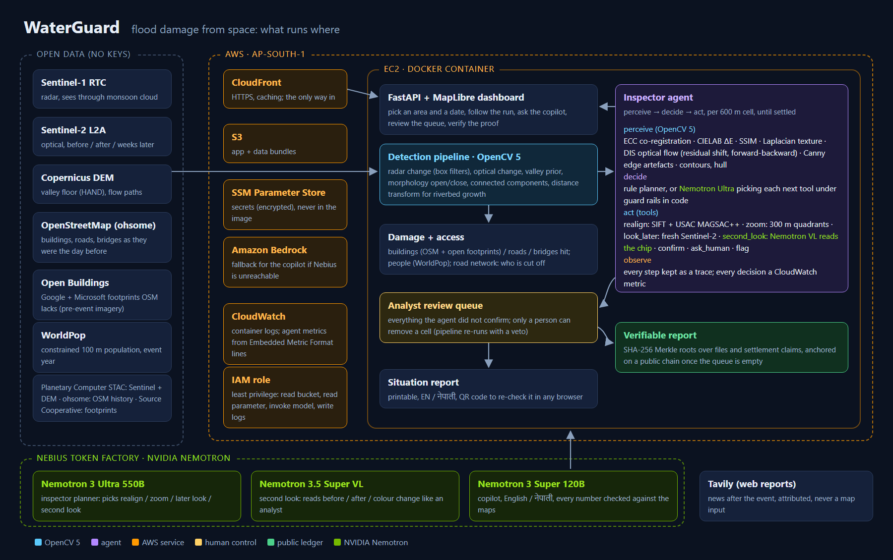Click the OpenCV 5 legend color swatch
The width and height of the screenshot is (893, 560).
pyautogui.click(x=38, y=542)
